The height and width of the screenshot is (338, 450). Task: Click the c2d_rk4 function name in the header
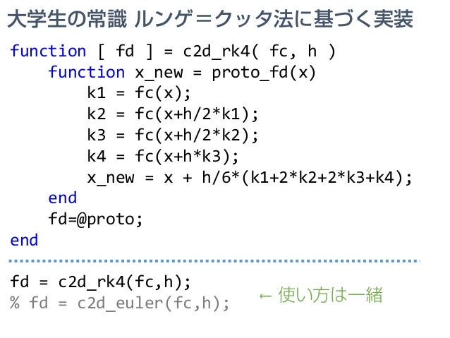tap(217, 52)
